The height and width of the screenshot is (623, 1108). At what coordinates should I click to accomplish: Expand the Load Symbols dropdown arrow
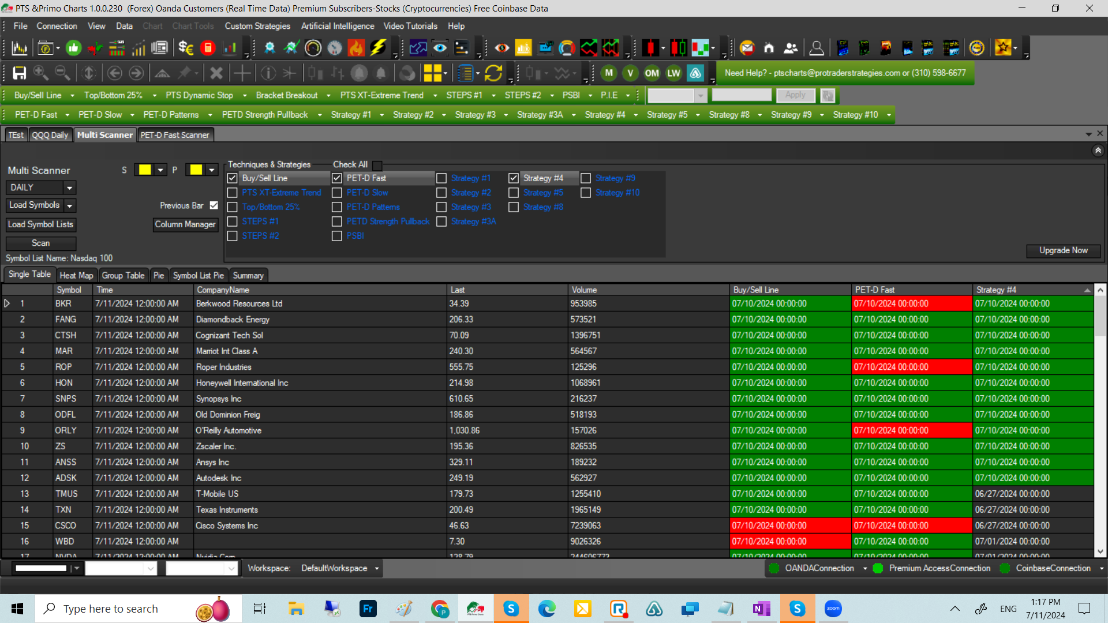(x=70, y=205)
